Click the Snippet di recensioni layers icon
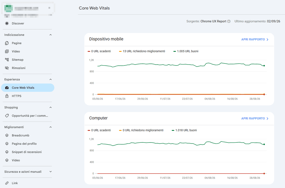 [7, 152]
